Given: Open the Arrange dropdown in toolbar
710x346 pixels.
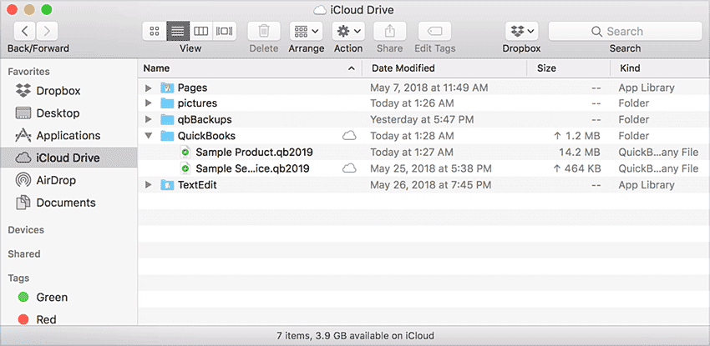Looking at the screenshot, I should (x=307, y=31).
